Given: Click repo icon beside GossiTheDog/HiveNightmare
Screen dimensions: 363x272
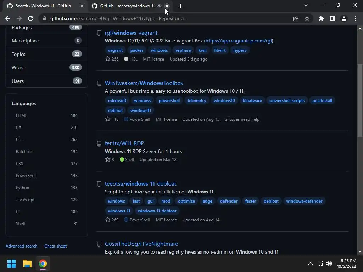Looking at the screenshot, I should (99, 244).
